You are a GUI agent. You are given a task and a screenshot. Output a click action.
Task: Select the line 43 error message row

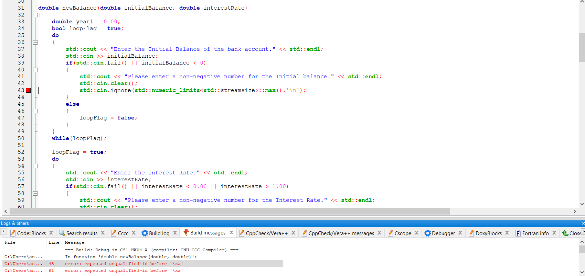pos(143,264)
